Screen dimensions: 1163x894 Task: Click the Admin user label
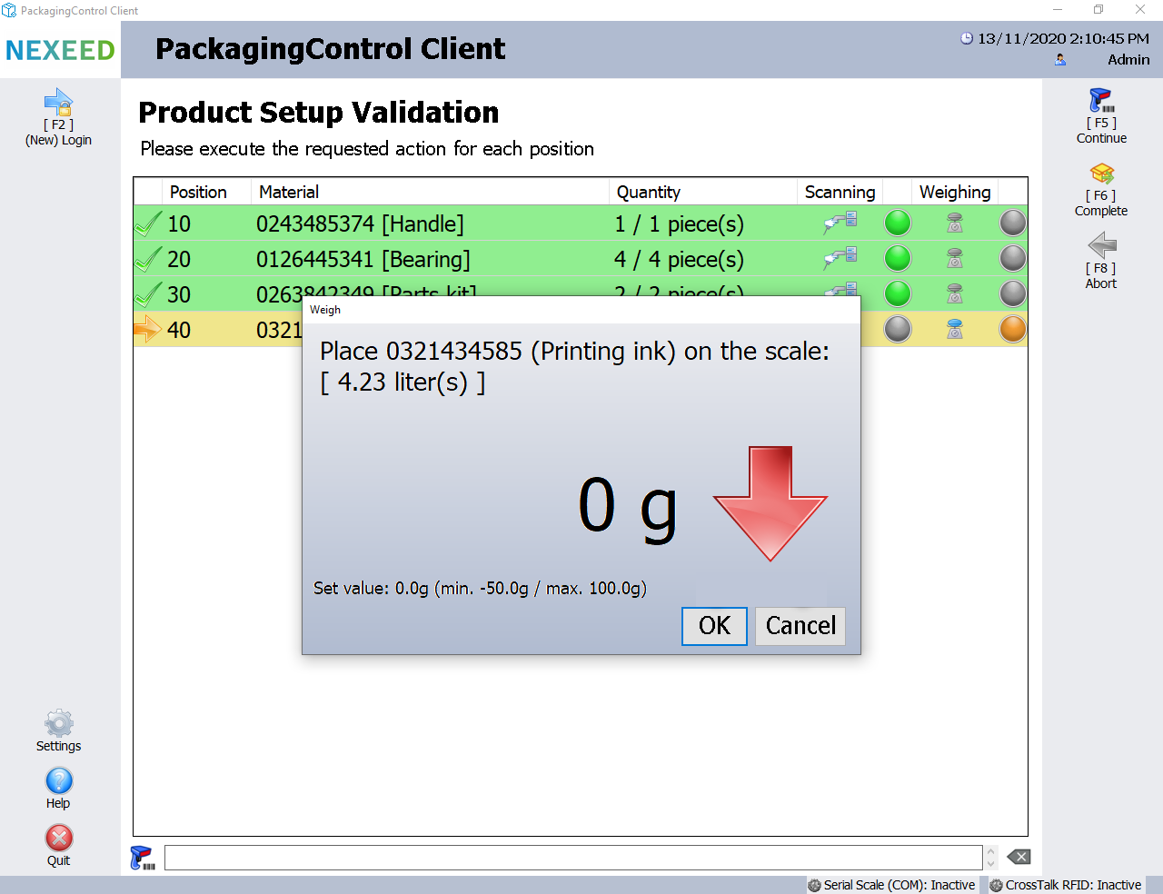(1128, 60)
